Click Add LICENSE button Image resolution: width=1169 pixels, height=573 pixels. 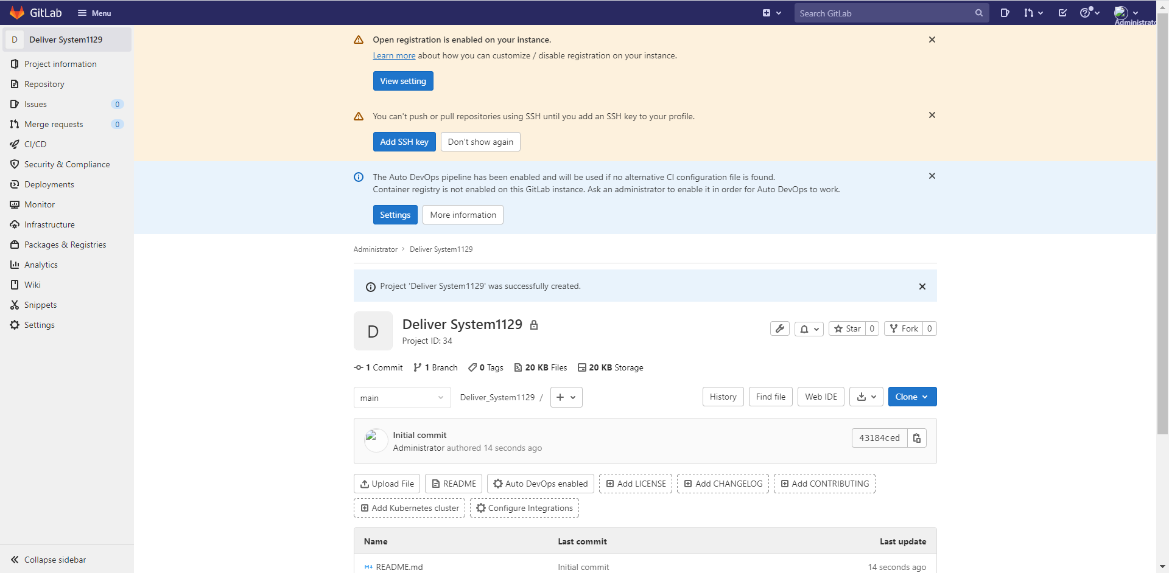tap(636, 484)
